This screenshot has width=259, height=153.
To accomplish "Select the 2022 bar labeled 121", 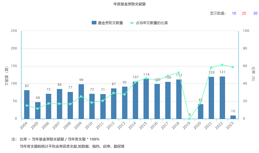I will (222, 98).
